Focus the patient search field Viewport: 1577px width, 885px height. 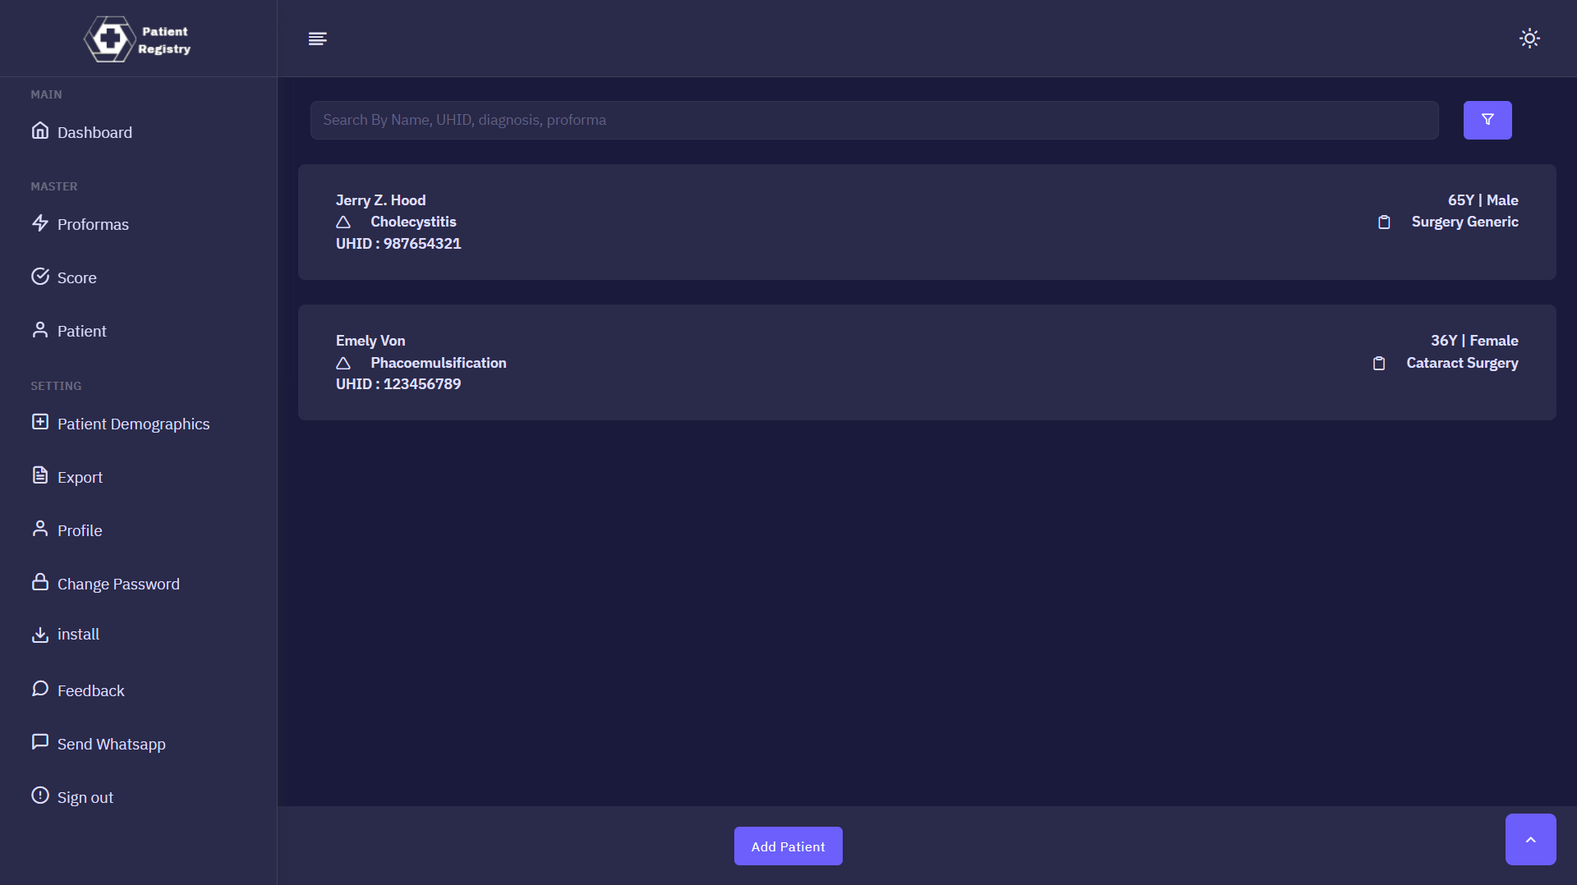click(x=873, y=120)
